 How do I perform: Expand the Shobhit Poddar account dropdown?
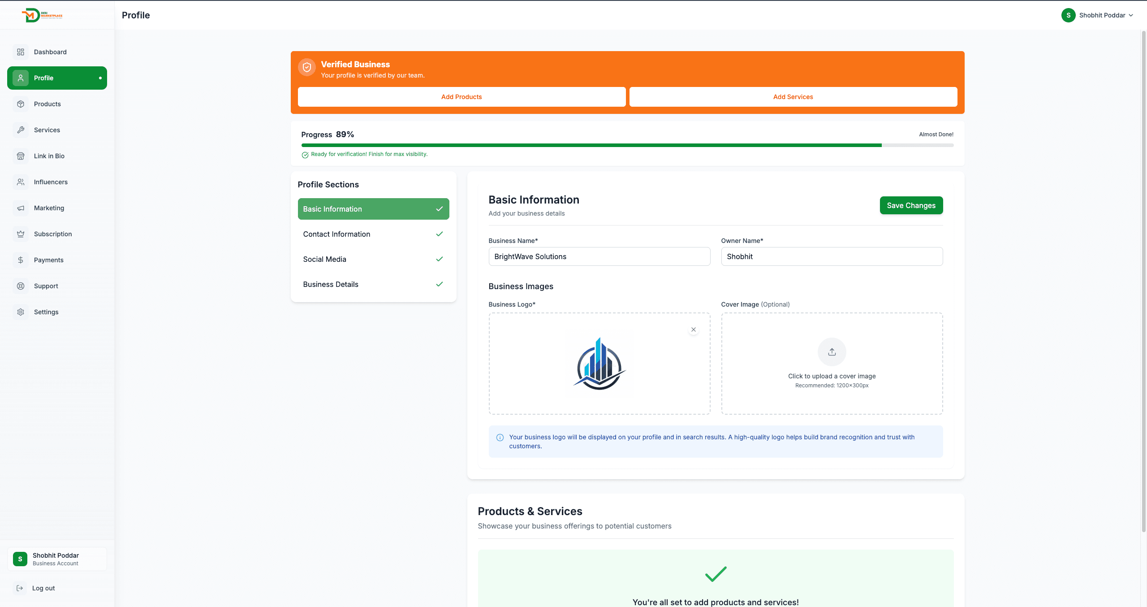(1097, 15)
